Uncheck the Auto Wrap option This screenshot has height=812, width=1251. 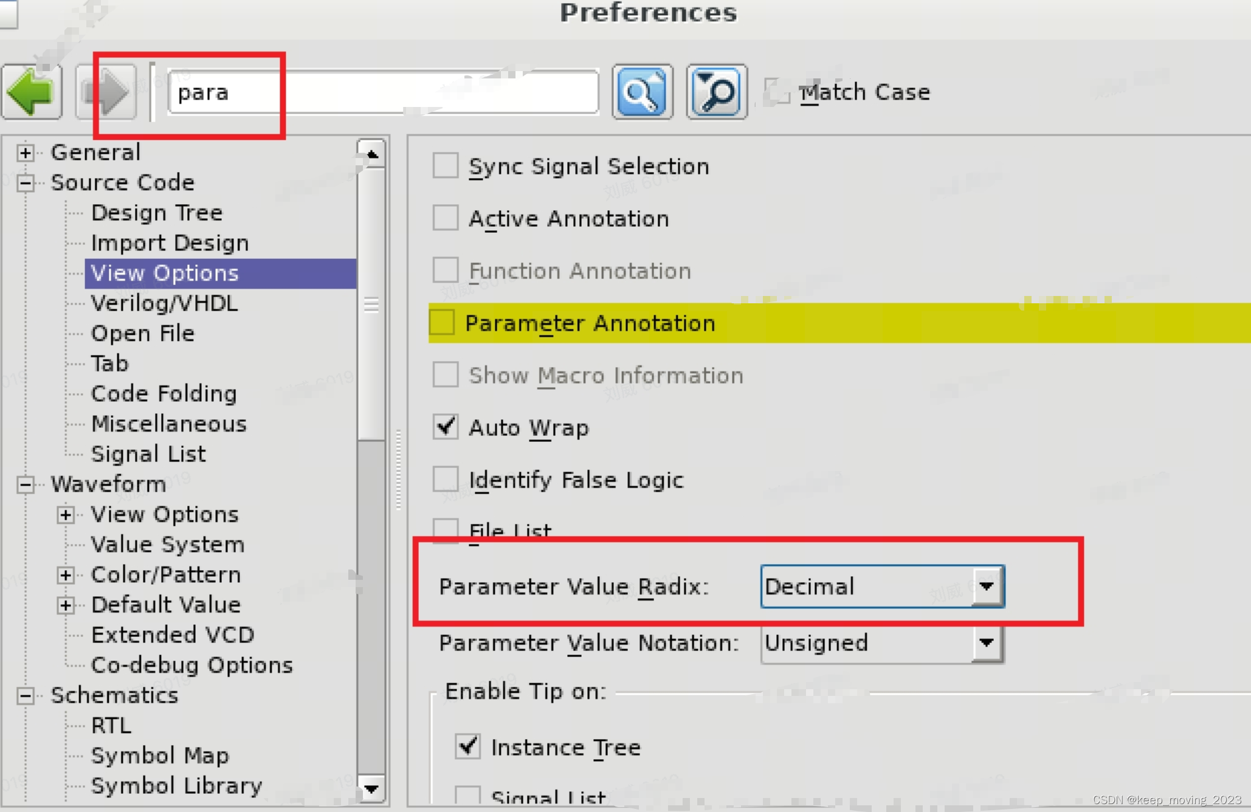[x=446, y=427]
